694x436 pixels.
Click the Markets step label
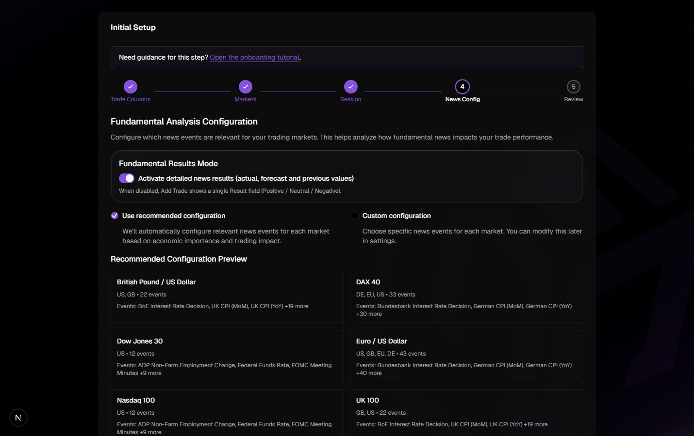(246, 99)
